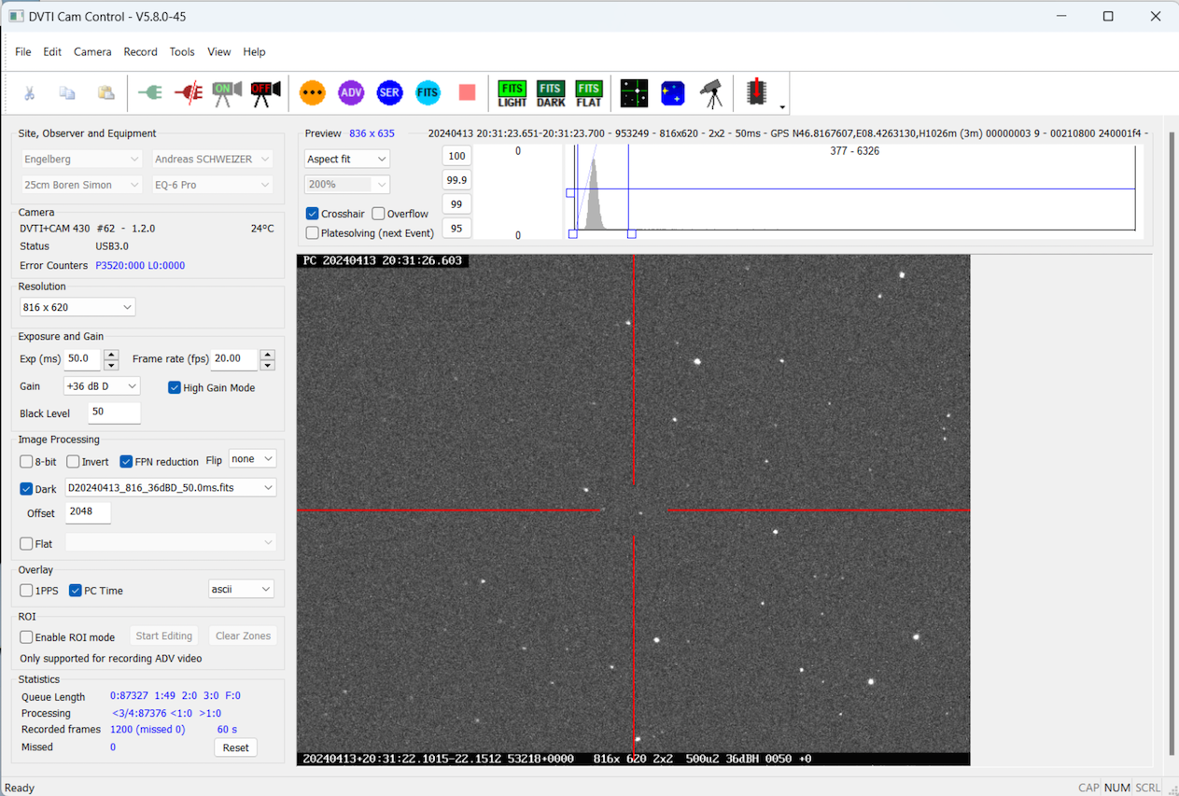1179x796 pixels.
Task: Click the camera OFF icon
Action: click(x=265, y=92)
